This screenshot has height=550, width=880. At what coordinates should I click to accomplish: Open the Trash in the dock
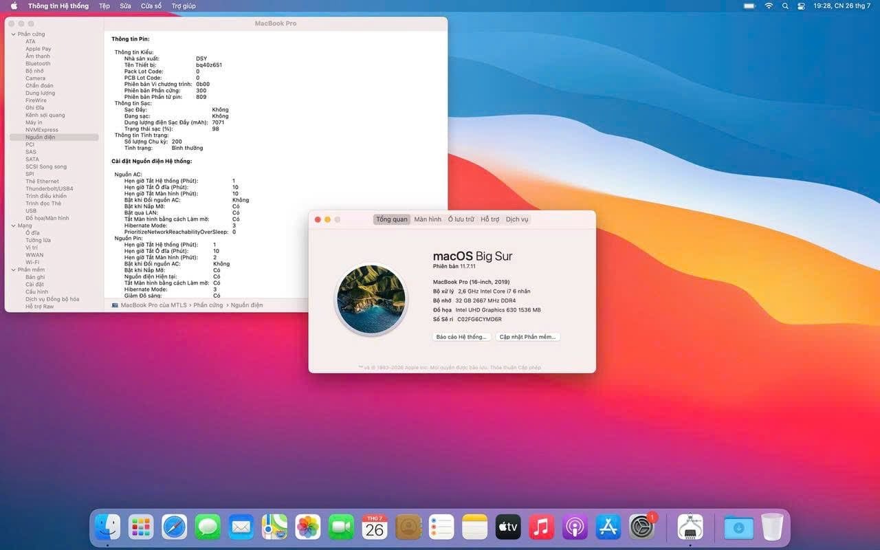pyautogui.click(x=772, y=527)
